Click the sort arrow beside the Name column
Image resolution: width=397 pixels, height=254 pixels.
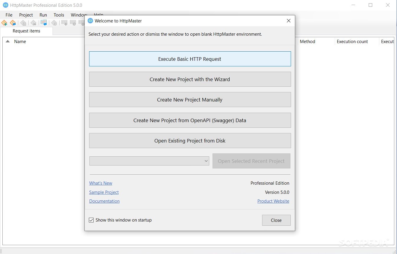pyautogui.click(x=8, y=42)
